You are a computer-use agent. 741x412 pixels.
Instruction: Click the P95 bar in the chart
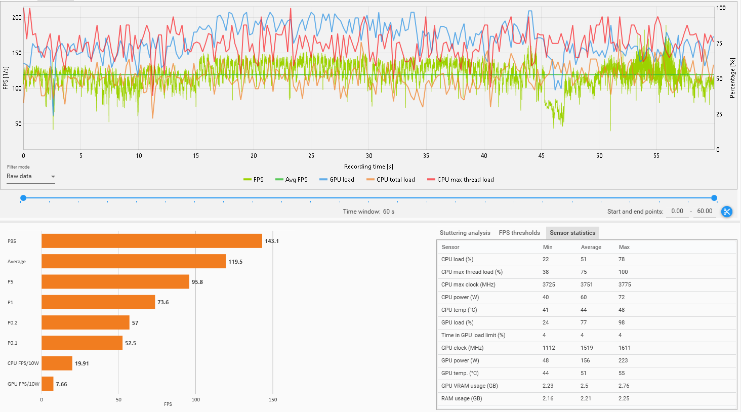click(152, 241)
